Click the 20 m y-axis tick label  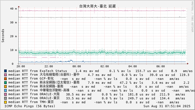tap(13, 36)
